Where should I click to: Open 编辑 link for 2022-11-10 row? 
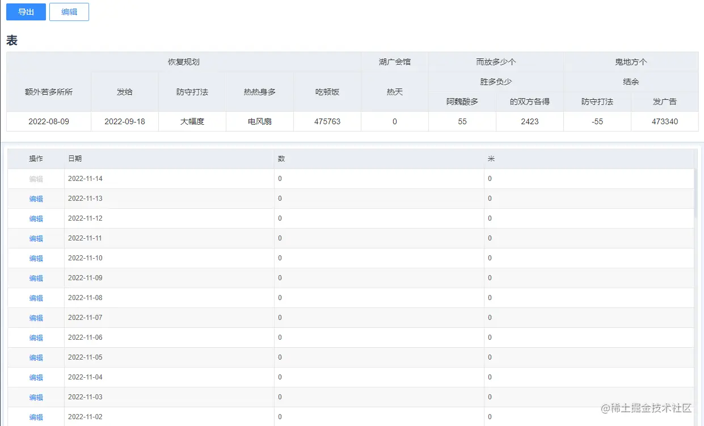coord(36,258)
